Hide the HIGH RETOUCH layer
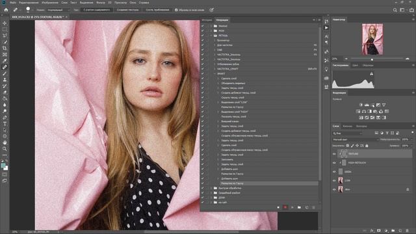This screenshot has width=416, height=234. click(x=334, y=162)
